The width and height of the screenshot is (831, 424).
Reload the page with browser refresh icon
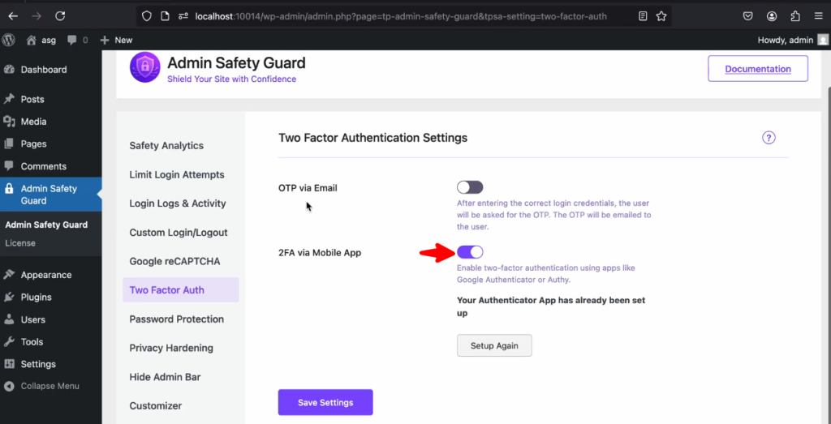[60, 15]
